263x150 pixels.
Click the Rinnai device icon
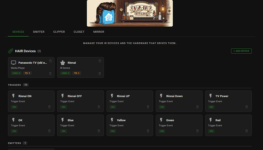click(63, 63)
